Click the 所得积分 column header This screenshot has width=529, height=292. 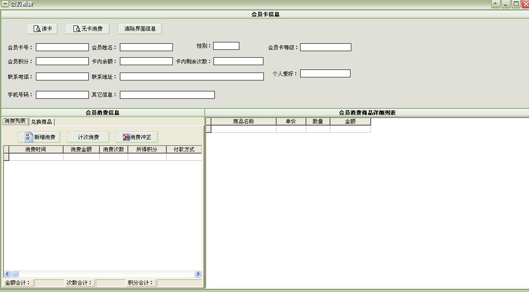tap(147, 149)
